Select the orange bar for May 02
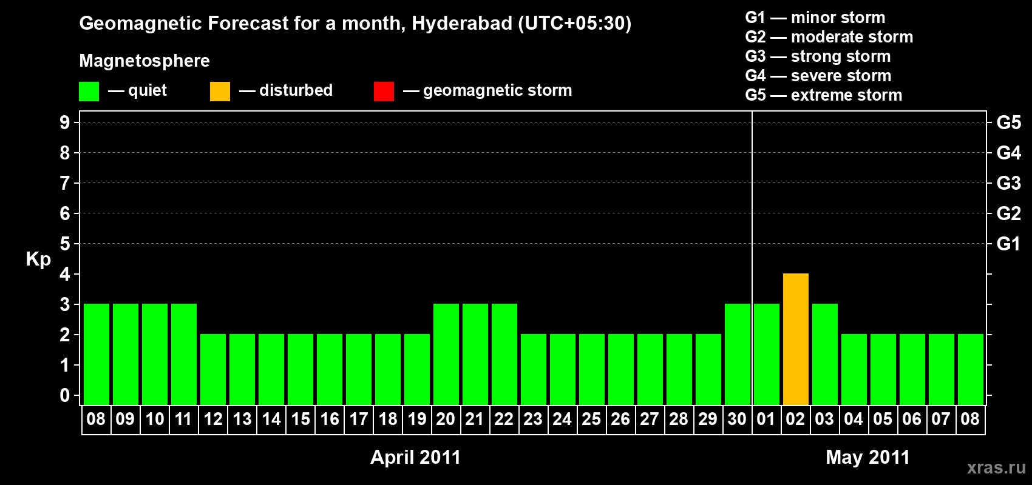The width and height of the screenshot is (1032, 485). (x=796, y=339)
